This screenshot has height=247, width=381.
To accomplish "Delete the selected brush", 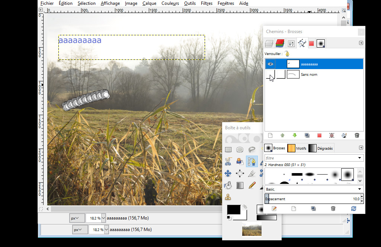I will point(333,209).
